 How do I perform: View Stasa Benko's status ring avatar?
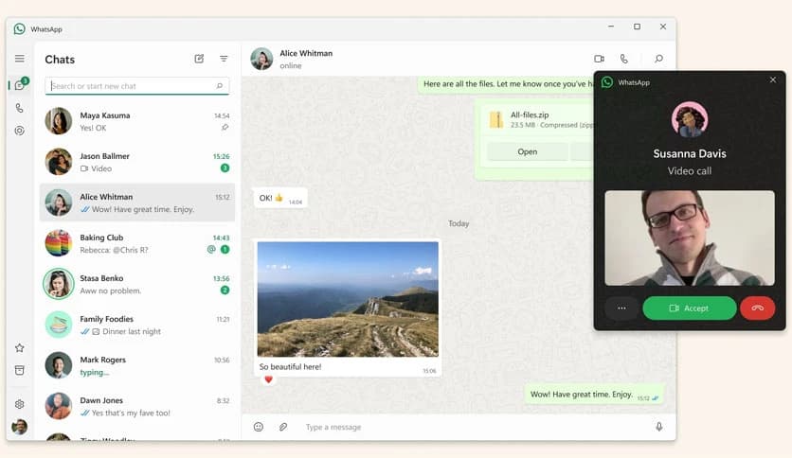[x=59, y=284]
